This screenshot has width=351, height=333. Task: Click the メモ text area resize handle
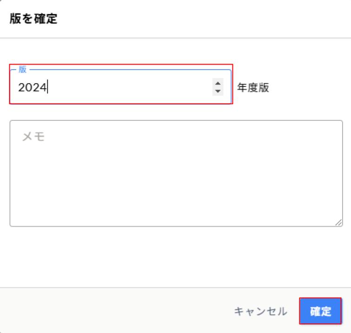(338, 222)
